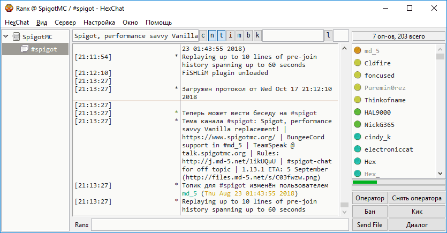Click the teal status dot beside electroniccat
Viewport: 447px width, 233px height.
click(358, 149)
